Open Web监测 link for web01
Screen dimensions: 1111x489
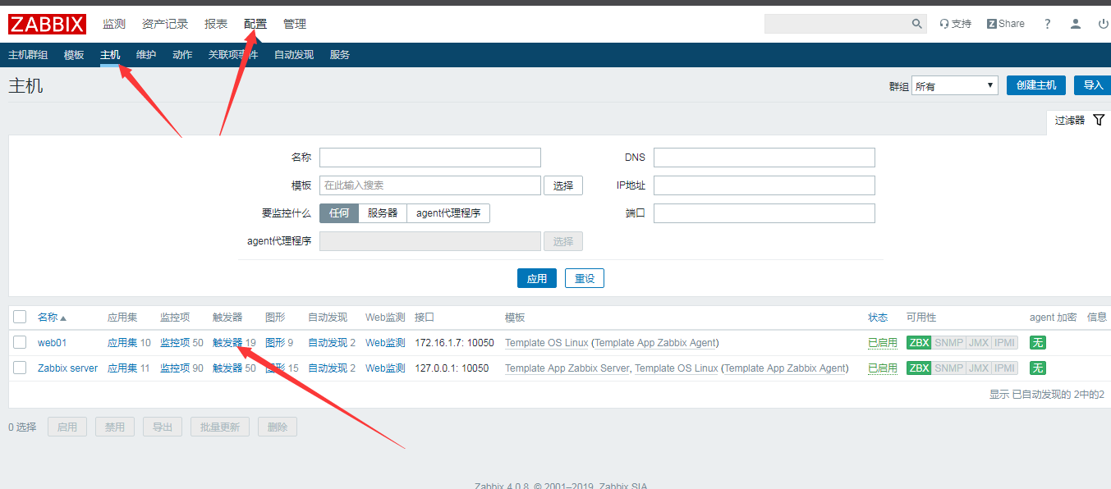385,343
